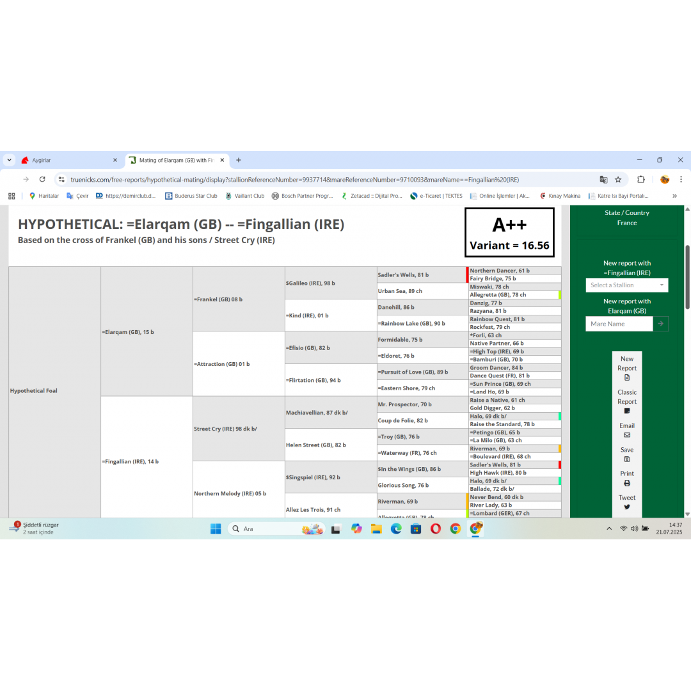Expand the tab search chevron

pyautogui.click(x=10, y=160)
